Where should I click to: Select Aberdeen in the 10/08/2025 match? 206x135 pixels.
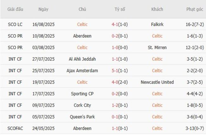82,36
